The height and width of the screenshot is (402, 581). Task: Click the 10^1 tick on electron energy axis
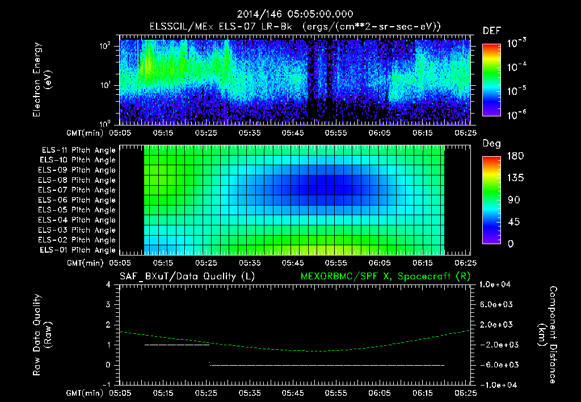coord(106,85)
